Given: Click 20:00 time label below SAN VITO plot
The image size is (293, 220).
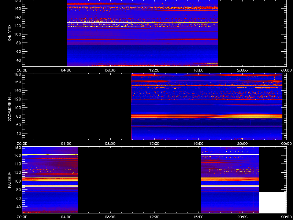Looking at the screenshot, I should click(x=242, y=70).
